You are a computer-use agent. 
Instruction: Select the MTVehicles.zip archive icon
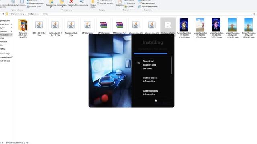[x=104, y=25]
